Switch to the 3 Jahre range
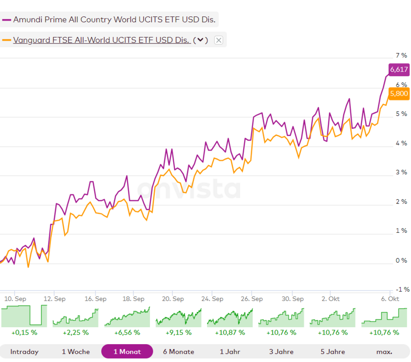411x362 pixels. pos(281,351)
